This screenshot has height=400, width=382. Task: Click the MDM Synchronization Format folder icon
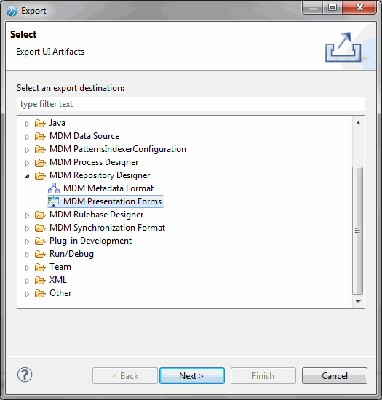click(x=40, y=228)
